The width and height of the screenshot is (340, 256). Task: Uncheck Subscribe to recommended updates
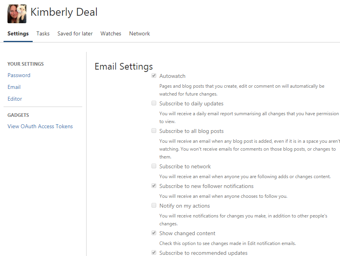(x=154, y=252)
